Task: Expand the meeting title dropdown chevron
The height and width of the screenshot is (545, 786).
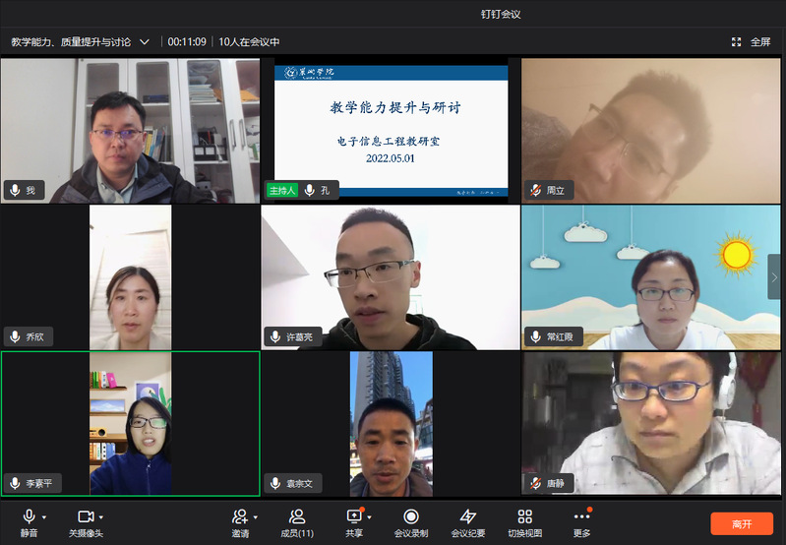Action: coord(145,42)
